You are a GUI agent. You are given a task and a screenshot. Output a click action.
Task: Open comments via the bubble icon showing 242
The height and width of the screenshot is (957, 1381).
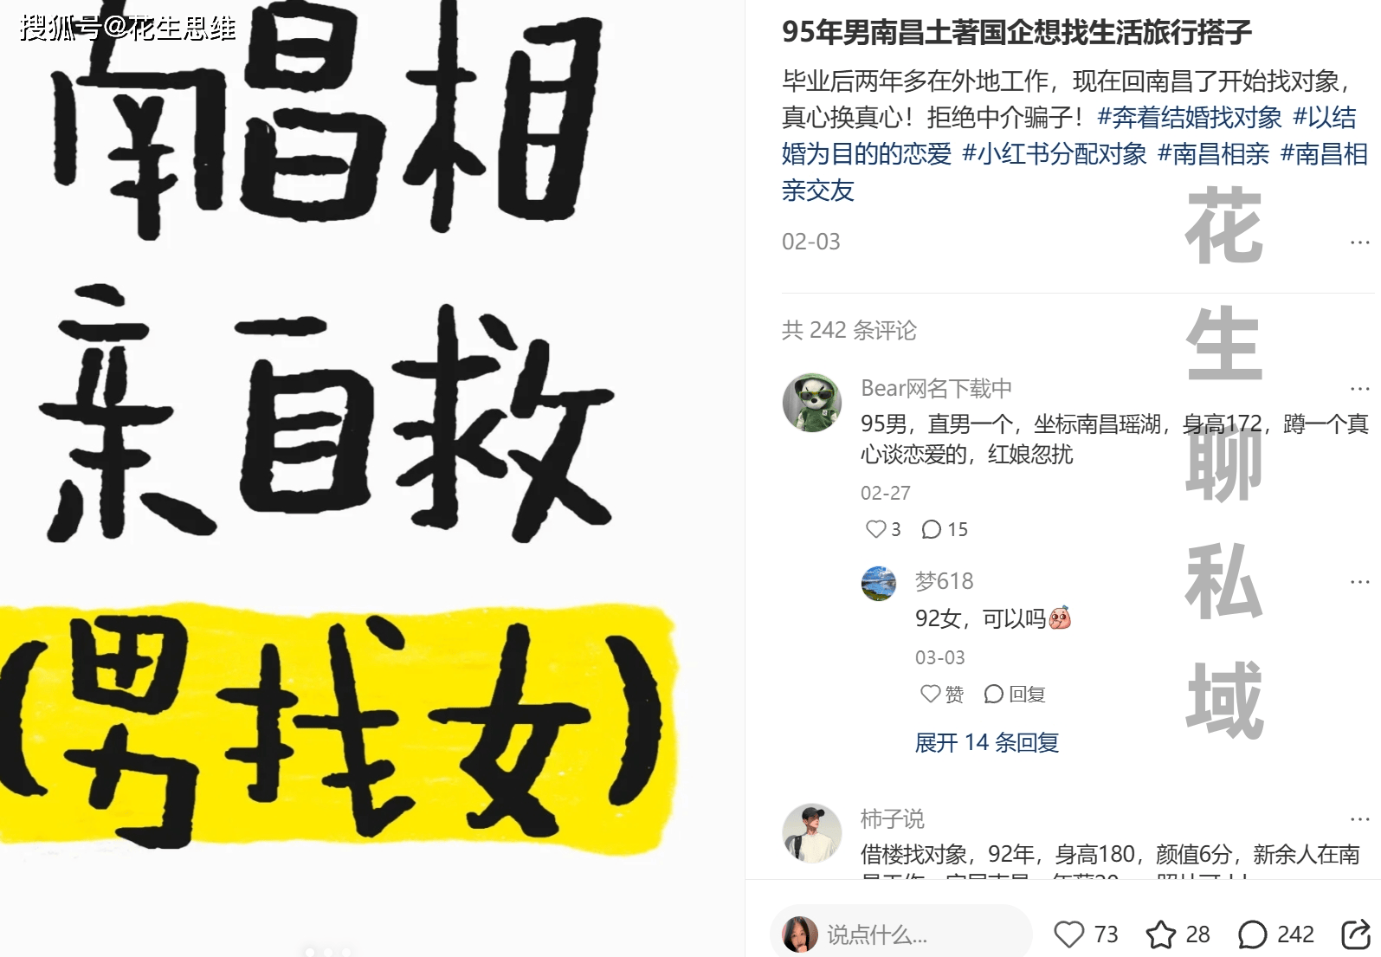pyautogui.click(x=1252, y=934)
